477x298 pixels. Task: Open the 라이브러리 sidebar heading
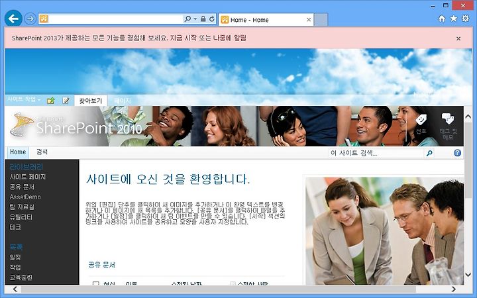point(26,167)
